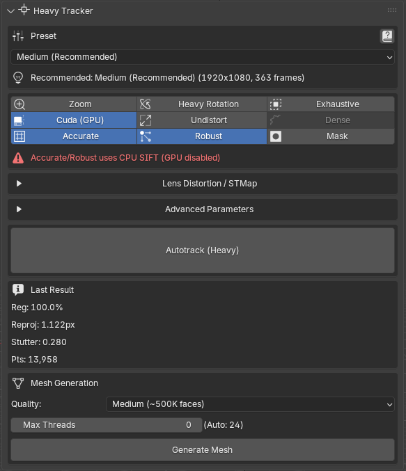Collapse the Heavy Tracker panel chevron
Viewport: 406px width, 471px height.
[11, 11]
